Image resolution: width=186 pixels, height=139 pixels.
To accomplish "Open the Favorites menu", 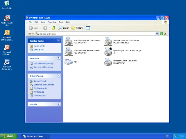I will coord(52,22).
